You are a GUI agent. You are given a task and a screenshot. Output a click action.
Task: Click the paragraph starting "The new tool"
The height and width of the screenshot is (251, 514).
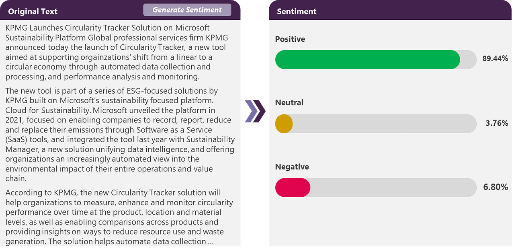(120, 134)
